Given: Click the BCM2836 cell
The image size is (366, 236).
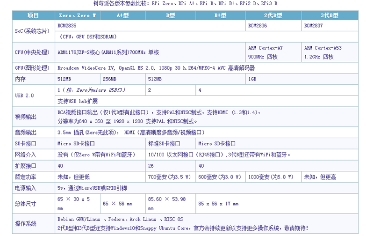Looking at the screenshot, I should (273, 25).
